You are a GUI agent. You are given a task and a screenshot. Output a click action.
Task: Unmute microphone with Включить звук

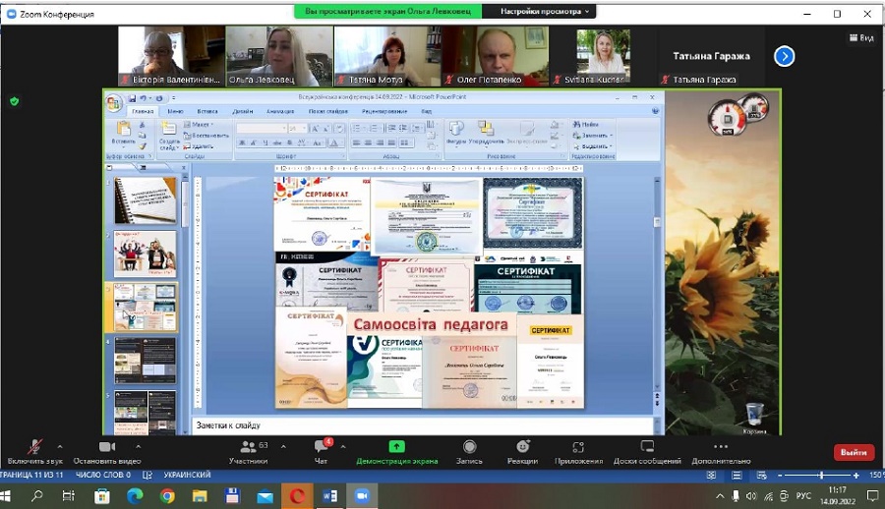coord(34,448)
